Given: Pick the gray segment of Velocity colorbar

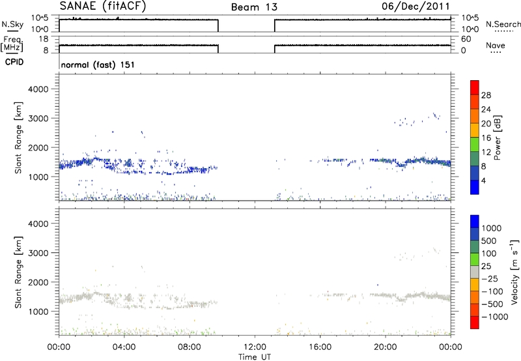Looking at the screenshot, I should point(475,272).
